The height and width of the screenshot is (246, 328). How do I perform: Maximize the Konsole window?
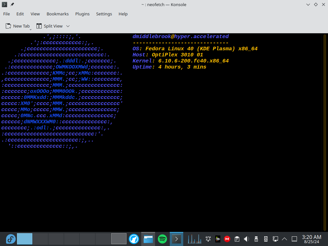[x=316, y=4]
